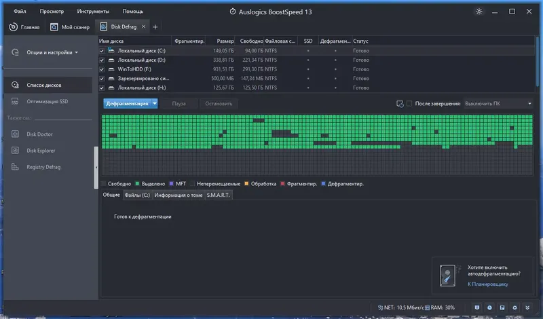This screenshot has width=543, height=319.
Task: Click the Дефрагментация button
Action: pos(127,104)
